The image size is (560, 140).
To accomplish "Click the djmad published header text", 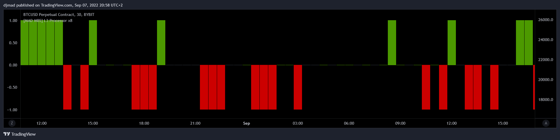I will click(x=63, y=5).
